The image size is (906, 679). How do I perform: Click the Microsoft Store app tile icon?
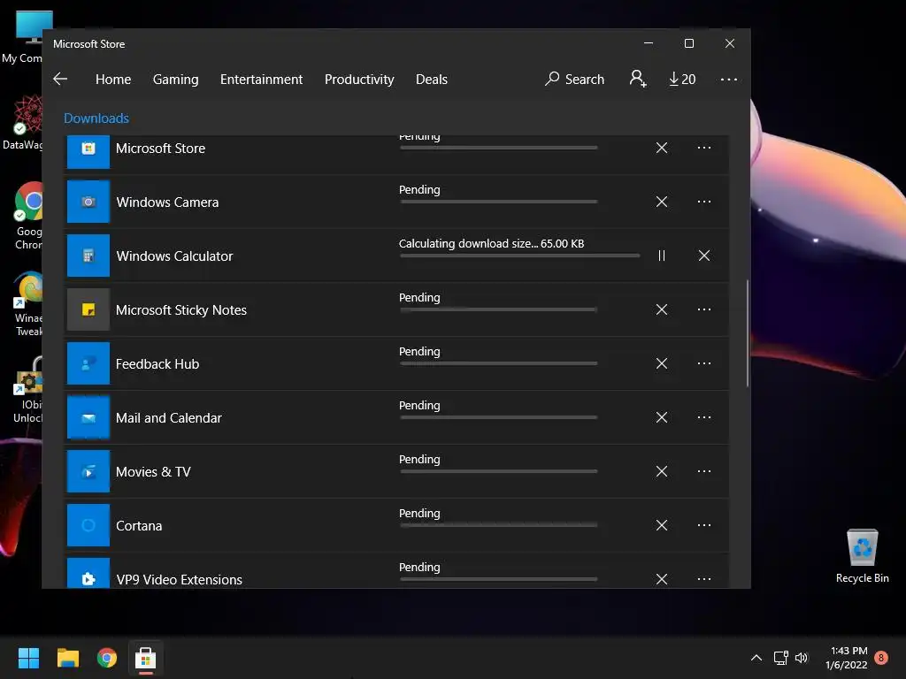(88, 151)
